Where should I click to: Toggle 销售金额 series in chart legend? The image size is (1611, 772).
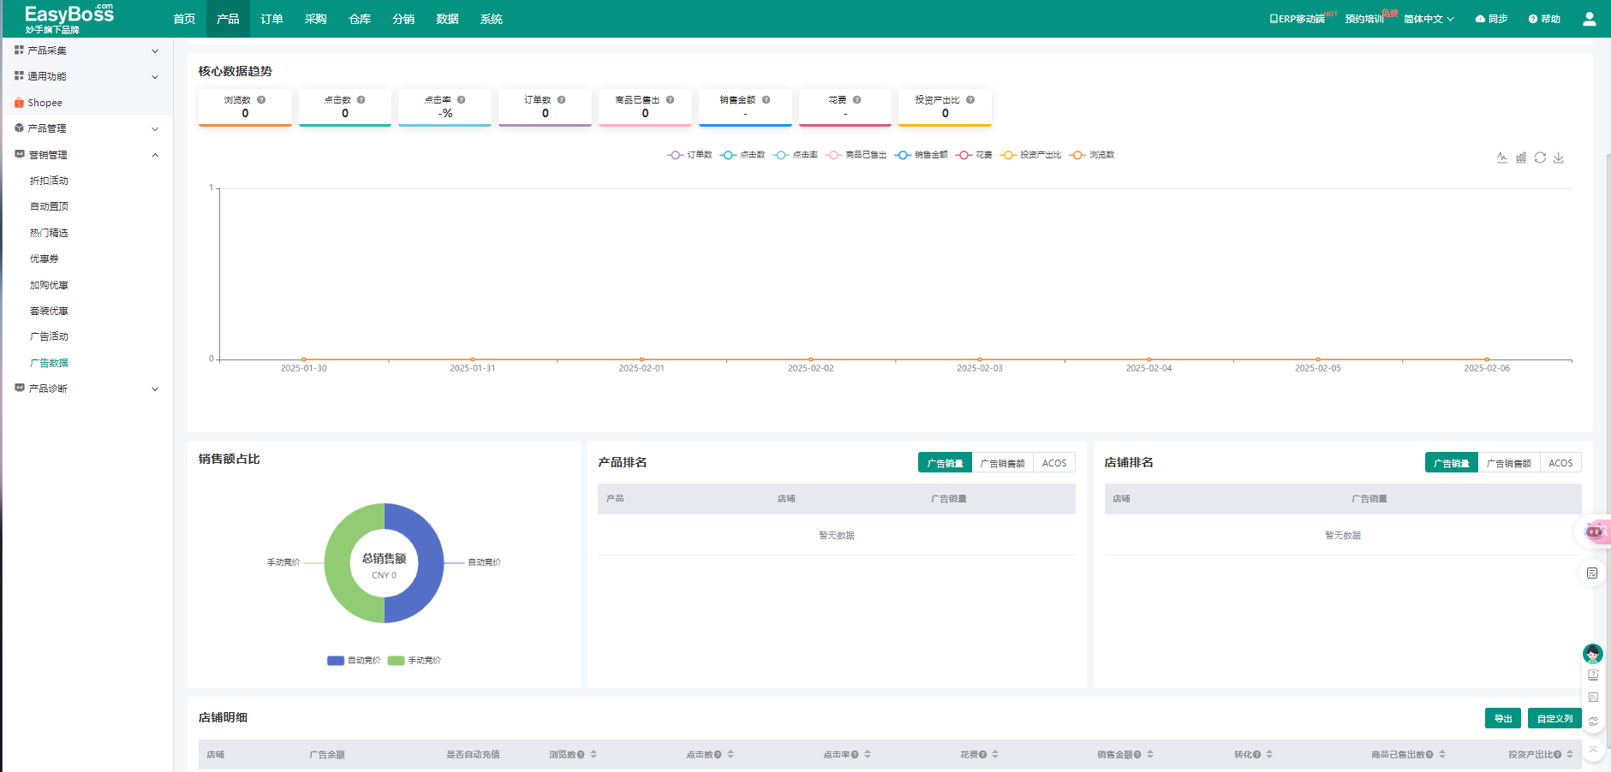(921, 155)
